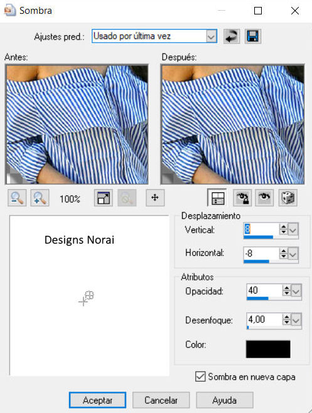The height and width of the screenshot is (413, 312).
Task: Click the Horizontal offset value field
Action: tap(261, 253)
